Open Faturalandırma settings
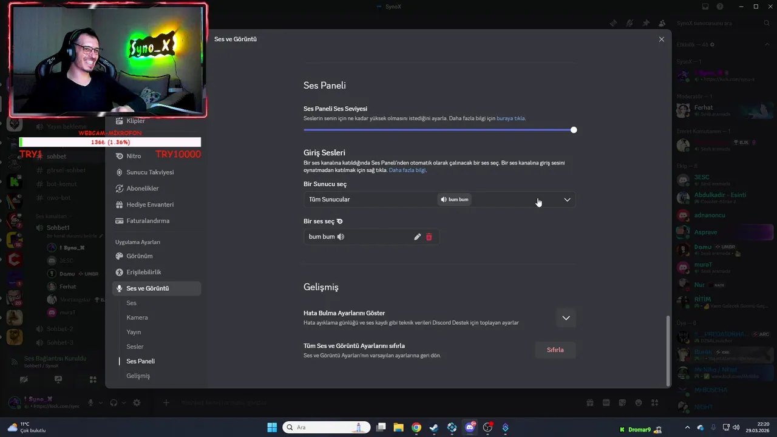The width and height of the screenshot is (777, 437). (157, 221)
